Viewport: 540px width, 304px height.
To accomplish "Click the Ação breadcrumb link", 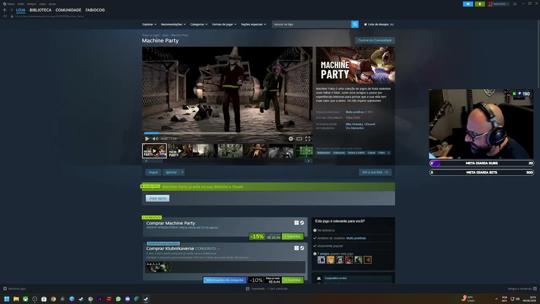I will [x=165, y=35].
